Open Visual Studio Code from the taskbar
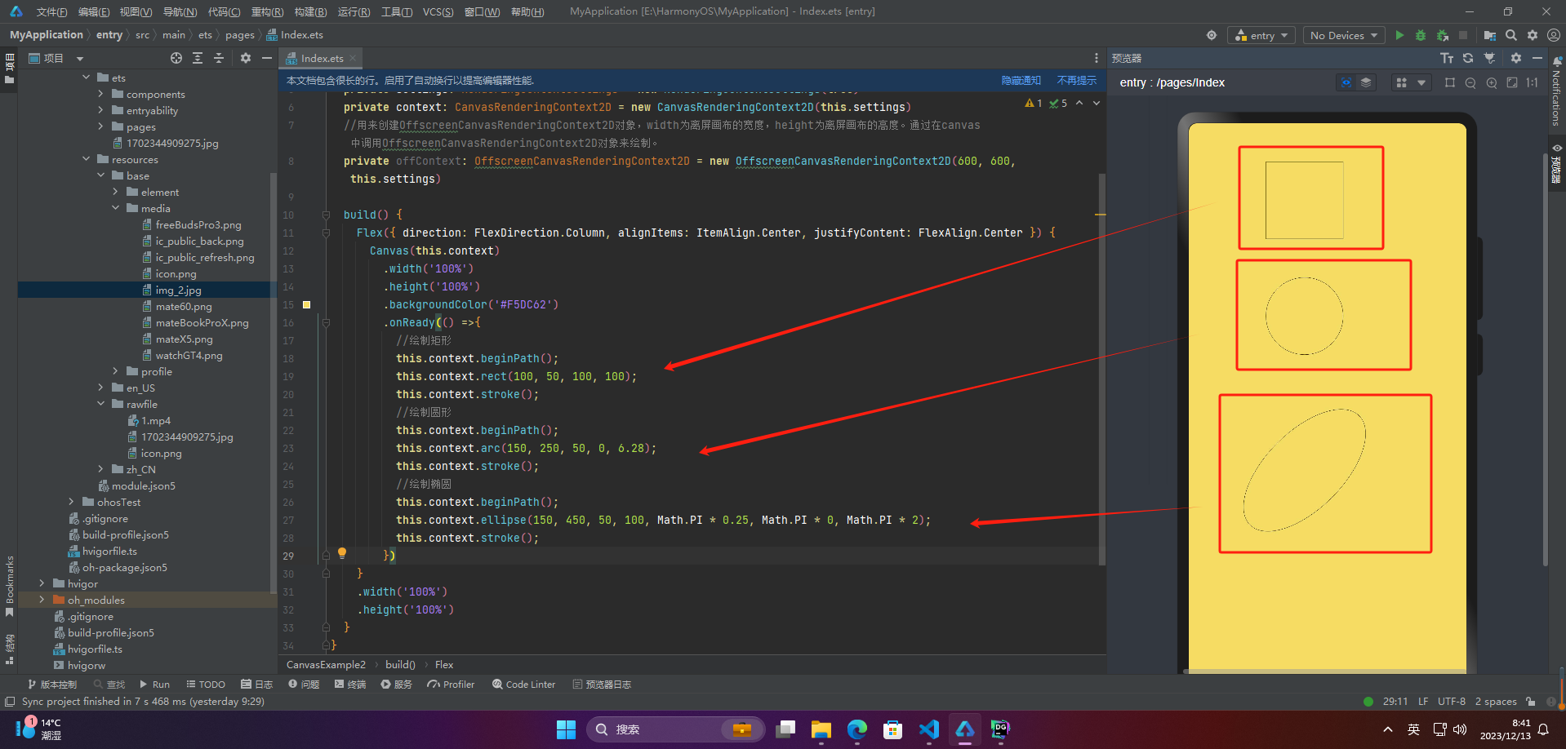This screenshot has height=749, width=1566. [x=928, y=729]
